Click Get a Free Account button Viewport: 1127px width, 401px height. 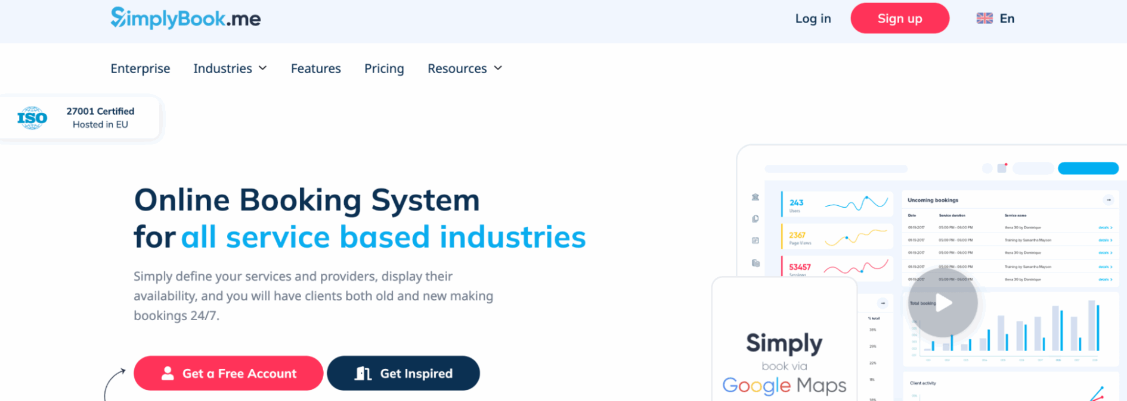[x=228, y=373]
